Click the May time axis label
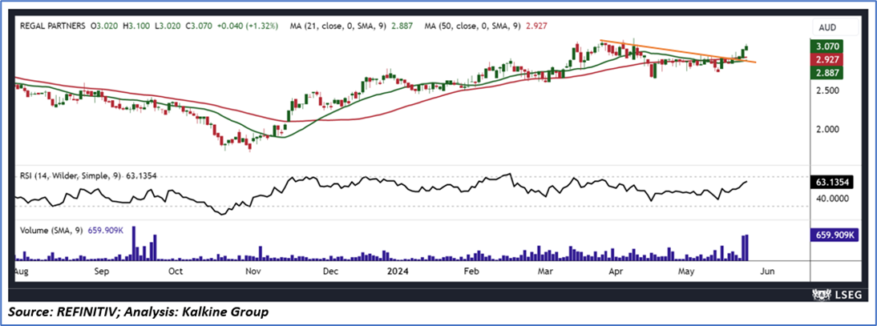The height and width of the screenshot is (326, 877). click(x=685, y=272)
